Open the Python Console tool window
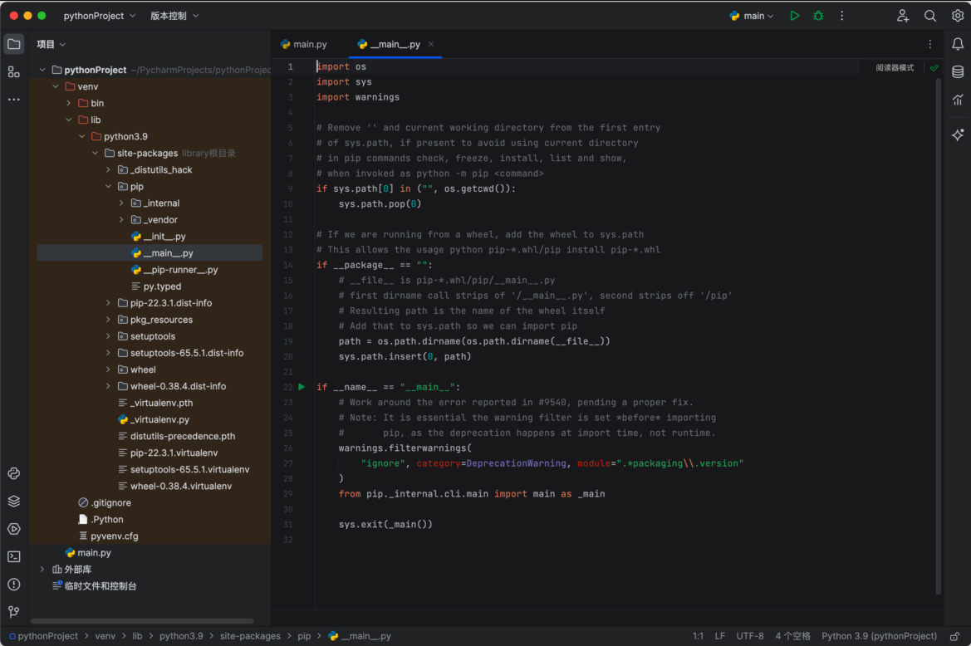The width and height of the screenshot is (971, 646). tap(13, 473)
